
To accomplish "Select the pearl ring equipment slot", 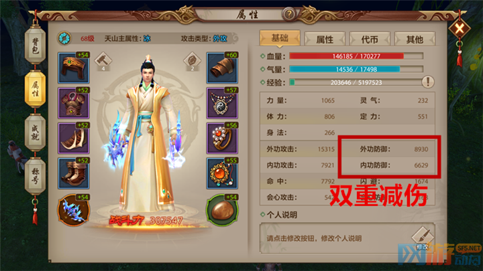I will click(x=222, y=139).
